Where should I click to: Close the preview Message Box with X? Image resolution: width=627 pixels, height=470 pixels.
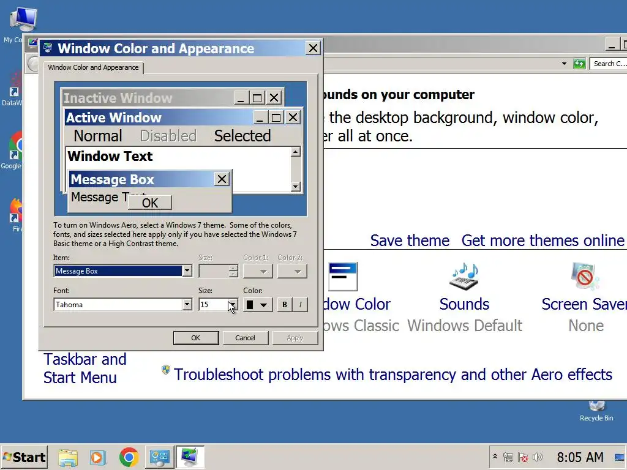point(222,179)
